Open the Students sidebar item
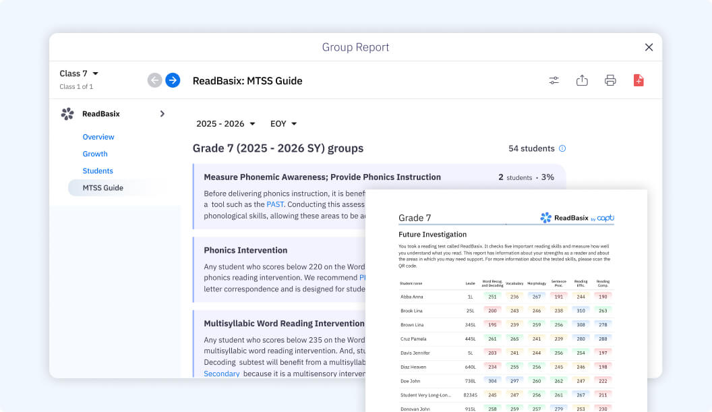 coord(98,171)
